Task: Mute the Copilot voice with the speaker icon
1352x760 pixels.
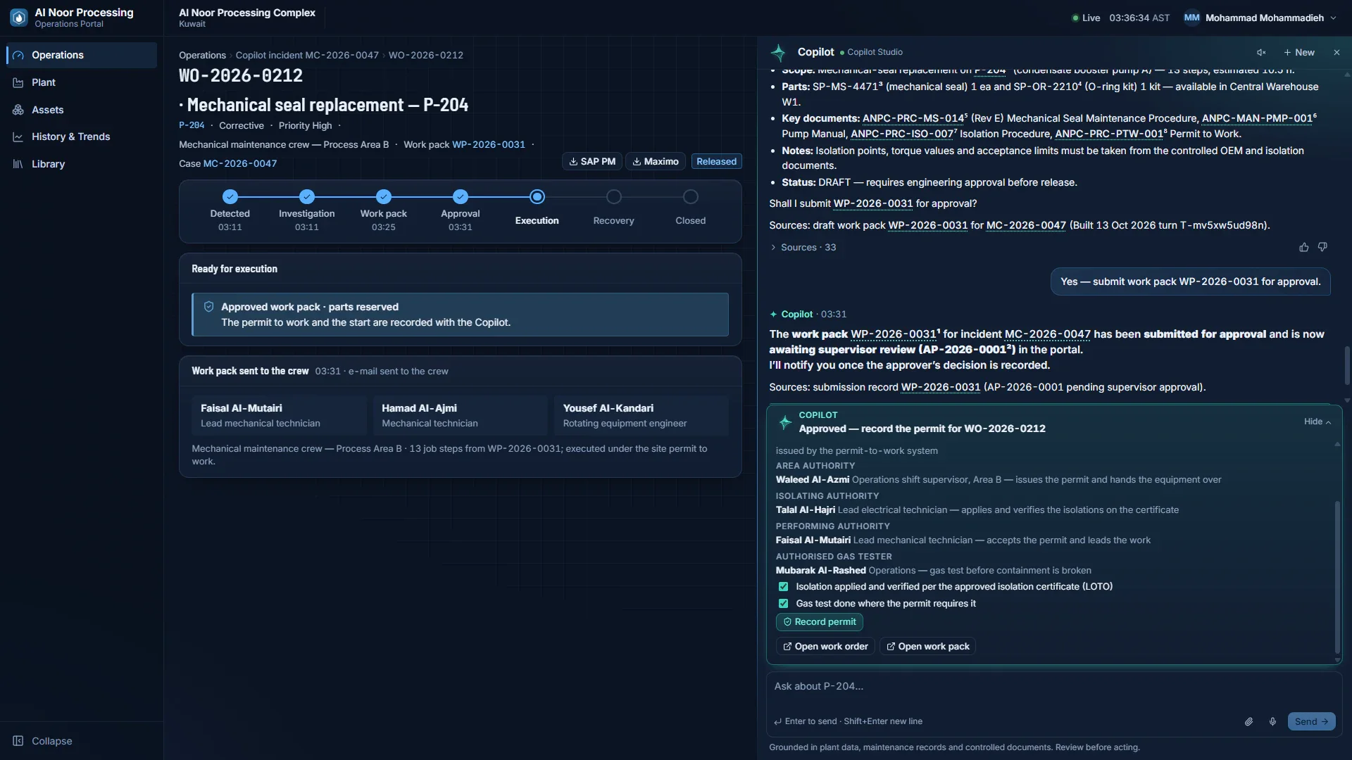Action: 1261,52
